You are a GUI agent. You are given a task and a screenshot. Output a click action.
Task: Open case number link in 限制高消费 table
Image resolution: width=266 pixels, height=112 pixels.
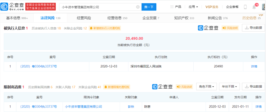click(x=39, y=106)
